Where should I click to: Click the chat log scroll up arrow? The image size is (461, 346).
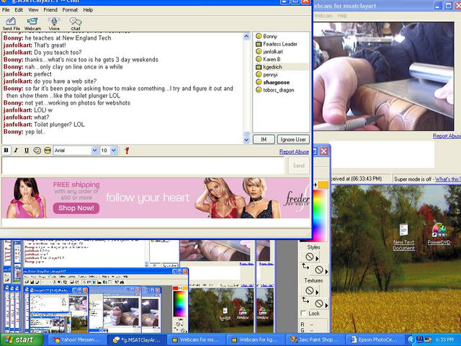246,37
